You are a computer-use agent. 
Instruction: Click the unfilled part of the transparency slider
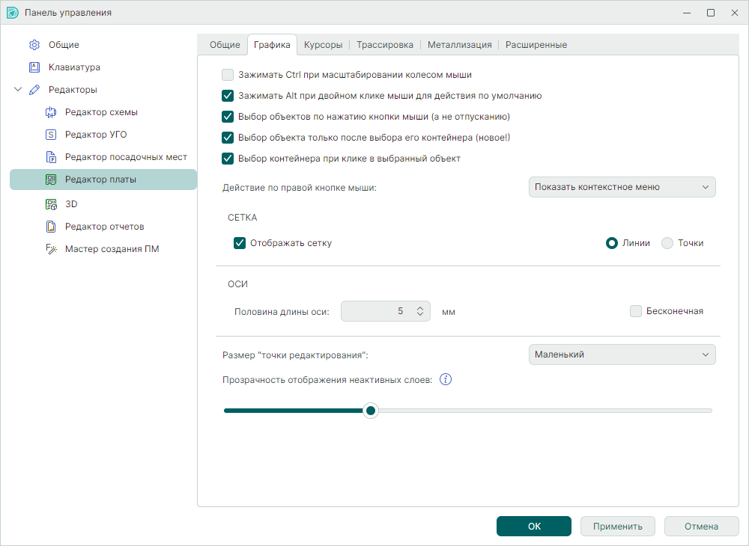pos(545,411)
